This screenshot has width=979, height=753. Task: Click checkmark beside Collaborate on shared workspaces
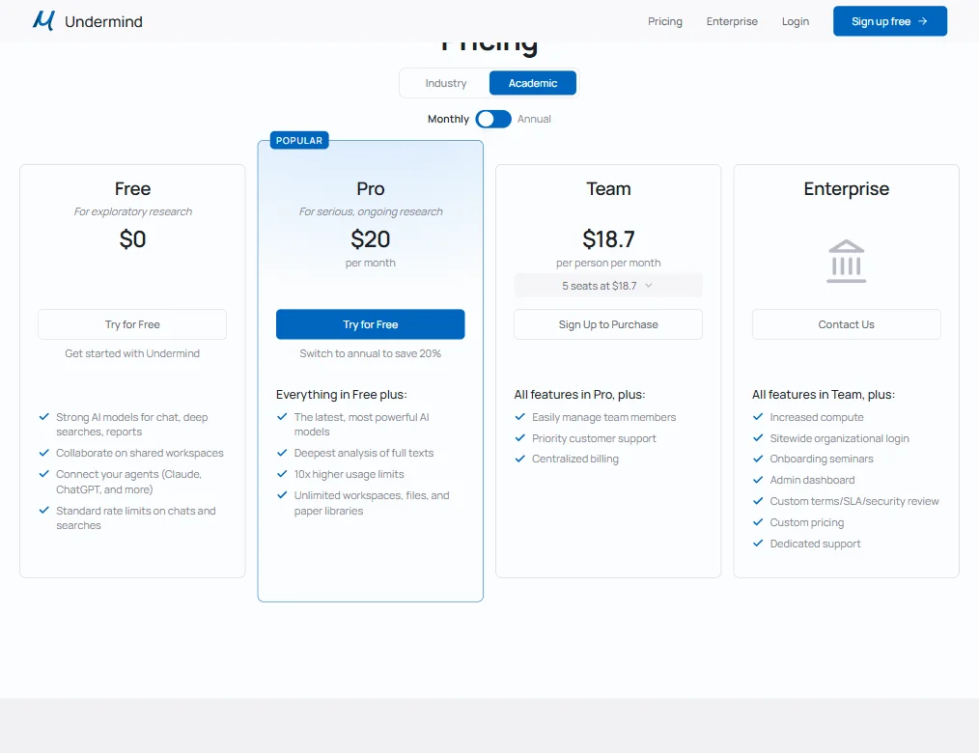[44, 453]
